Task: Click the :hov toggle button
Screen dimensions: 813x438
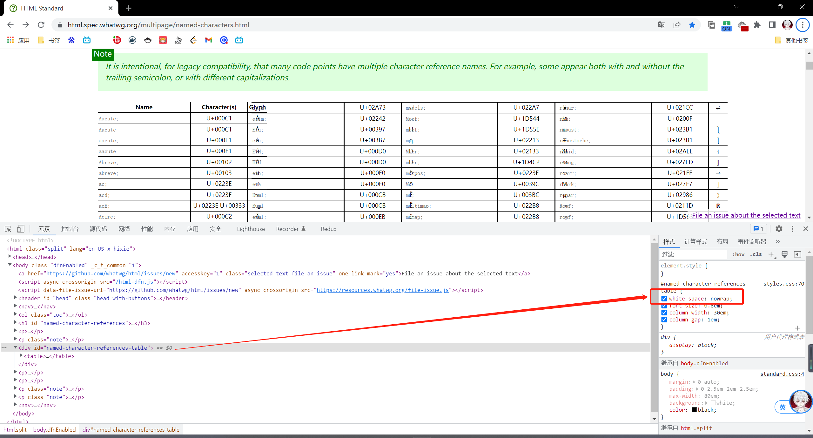Action: point(738,254)
